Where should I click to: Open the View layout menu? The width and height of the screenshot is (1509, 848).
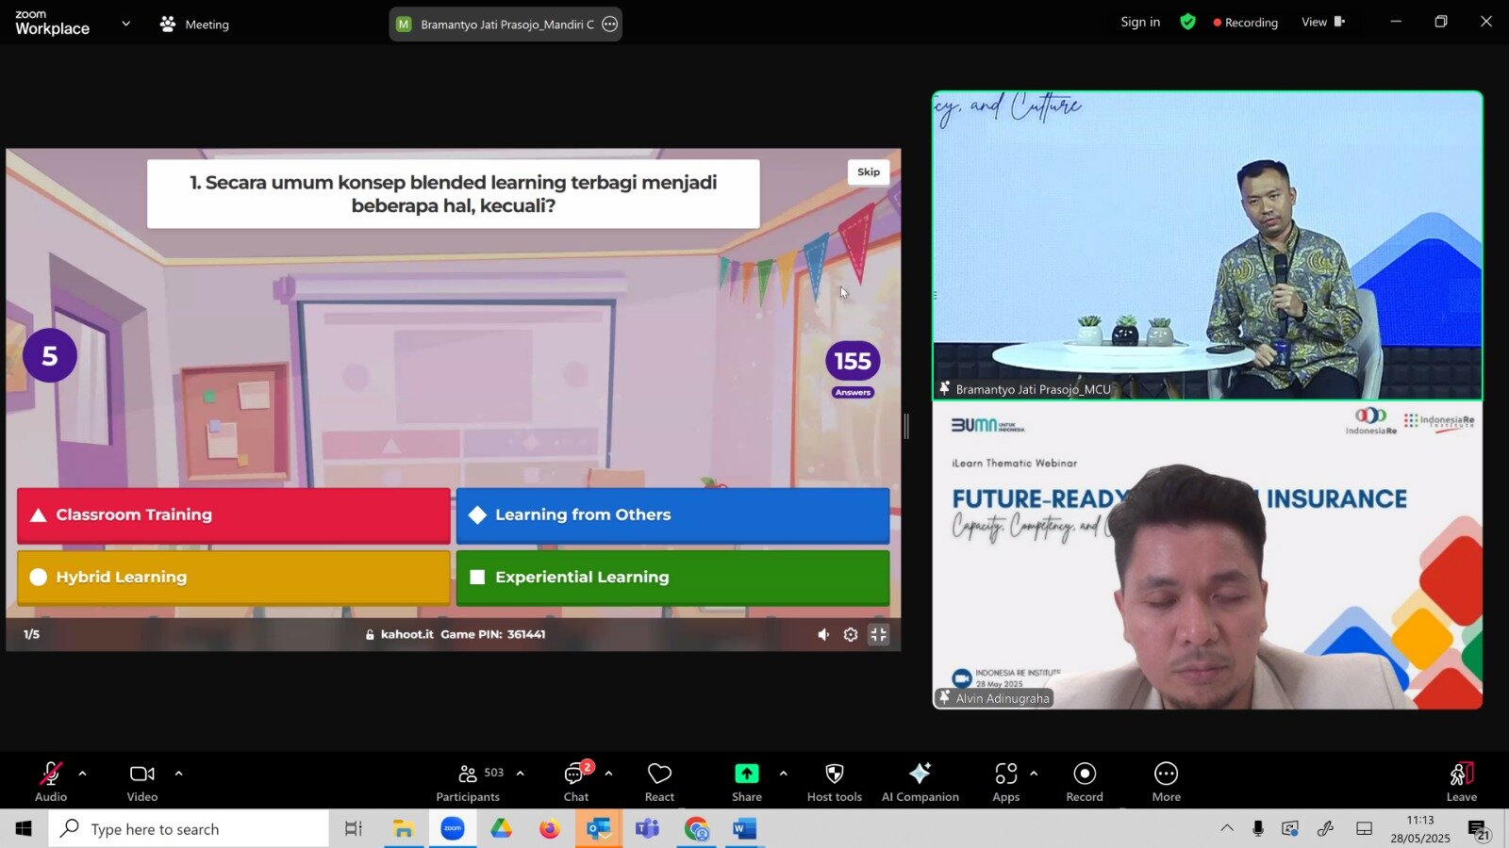tap(1322, 23)
